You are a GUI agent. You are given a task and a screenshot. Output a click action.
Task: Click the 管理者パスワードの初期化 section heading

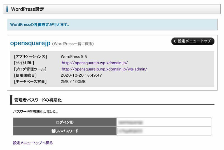(38, 100)
